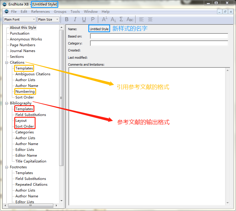Apply Symbol font (sigma) icon
This screenshot has width=236, height=211.
coord(121,19)
